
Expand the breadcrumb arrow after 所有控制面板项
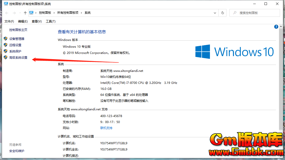tap(81, 13)
